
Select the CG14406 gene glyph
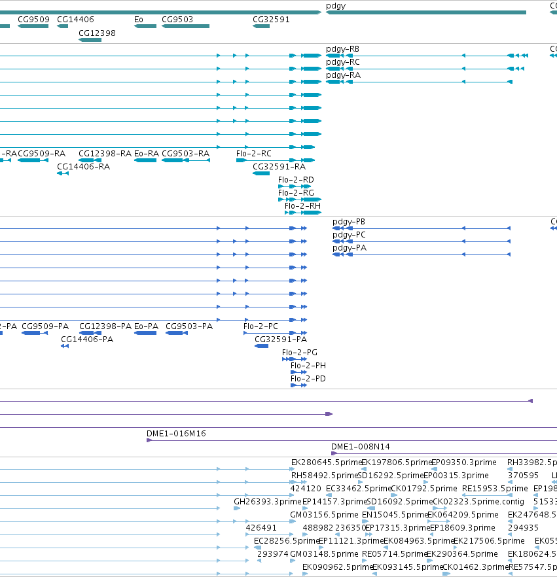(x=63, y=26)
